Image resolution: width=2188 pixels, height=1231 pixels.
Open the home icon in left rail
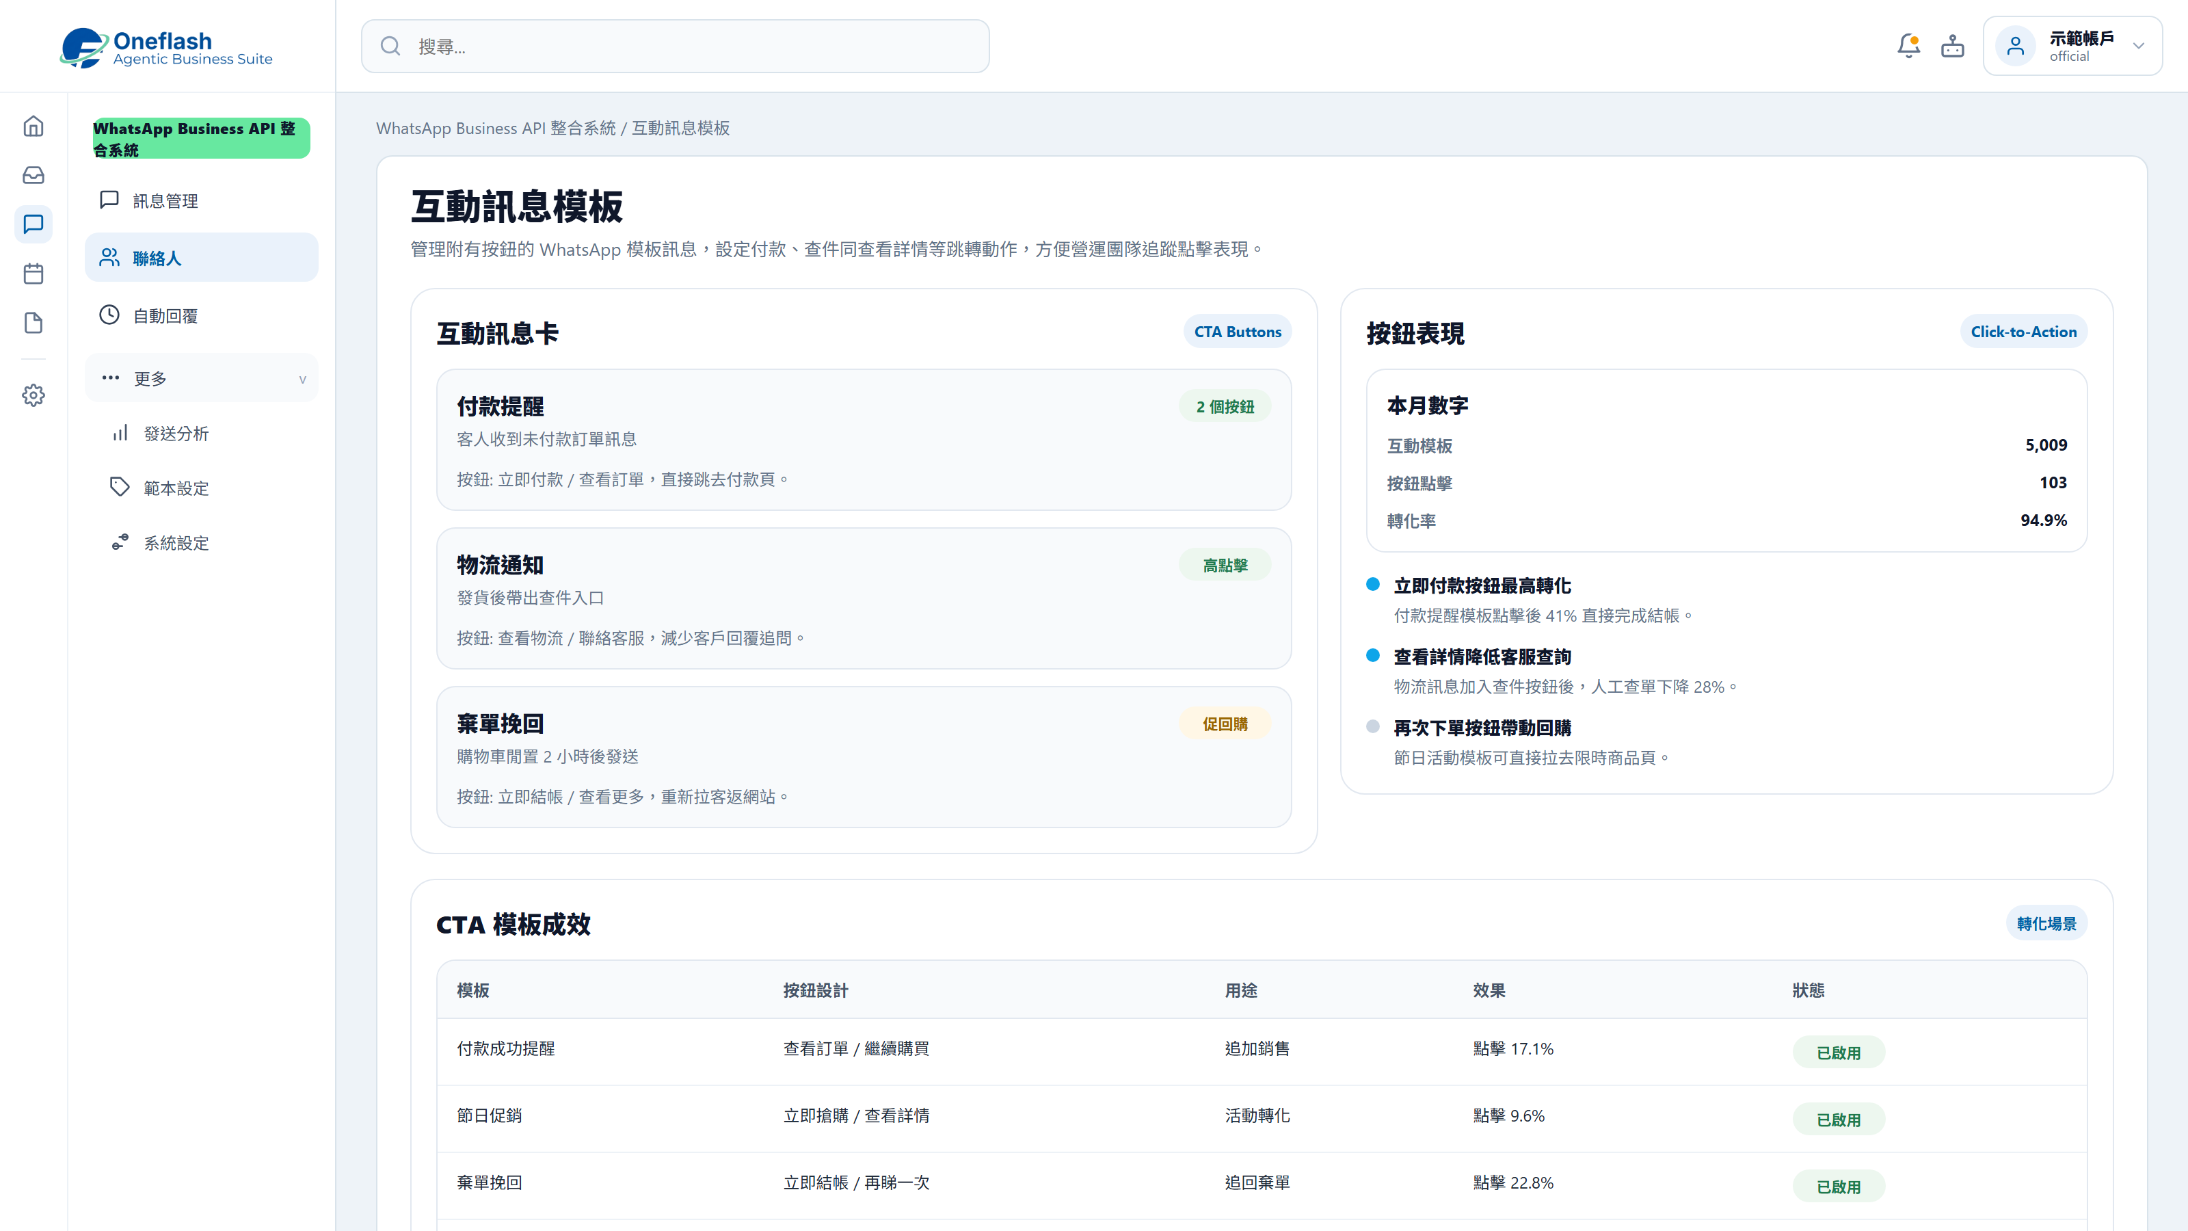(33, 126)
